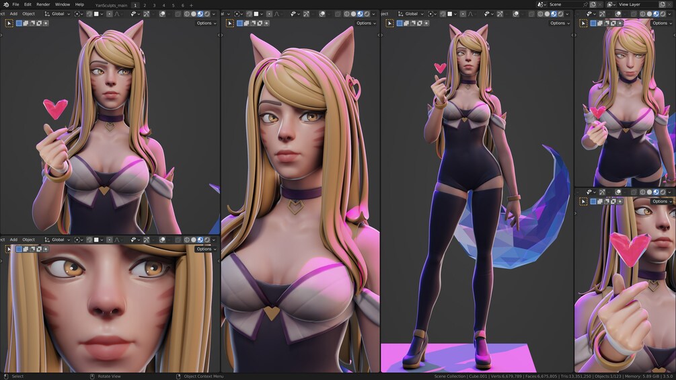Viewport: 676px width, 380px height.
Task: Open the Window menu
Action: pyautogui.click(x=63, y=4)
